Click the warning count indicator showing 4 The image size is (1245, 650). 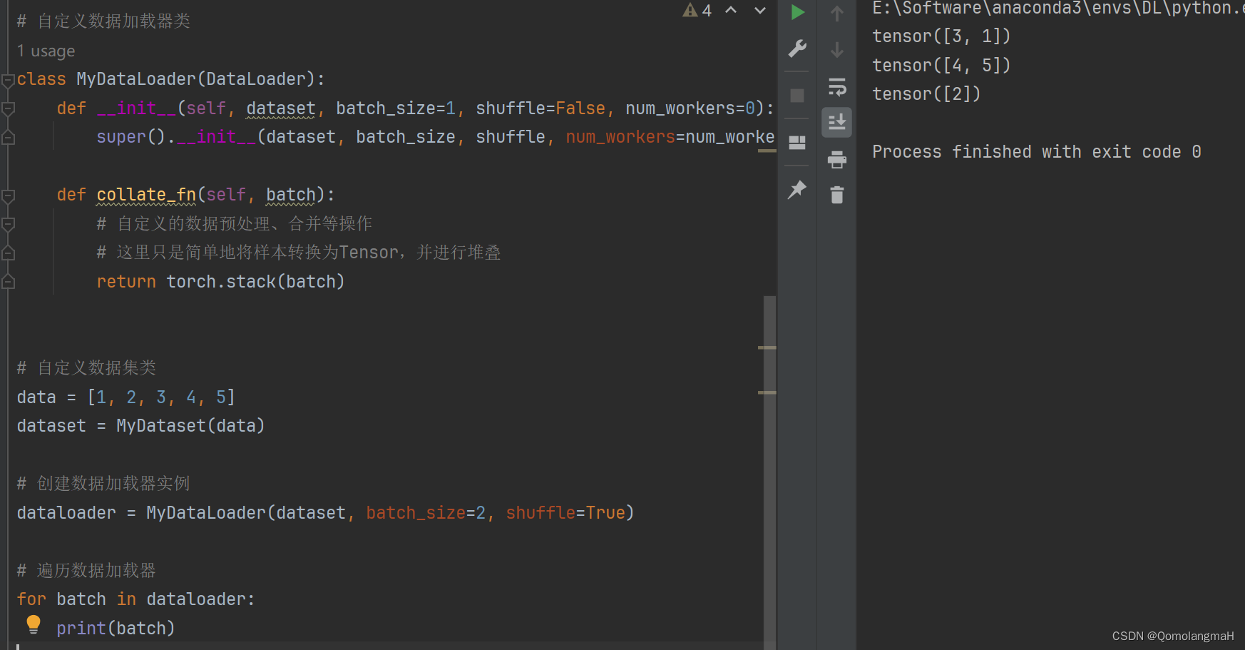coord(697,11)
